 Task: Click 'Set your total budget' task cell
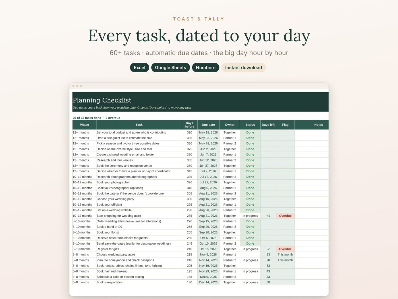tap(139, 132)
